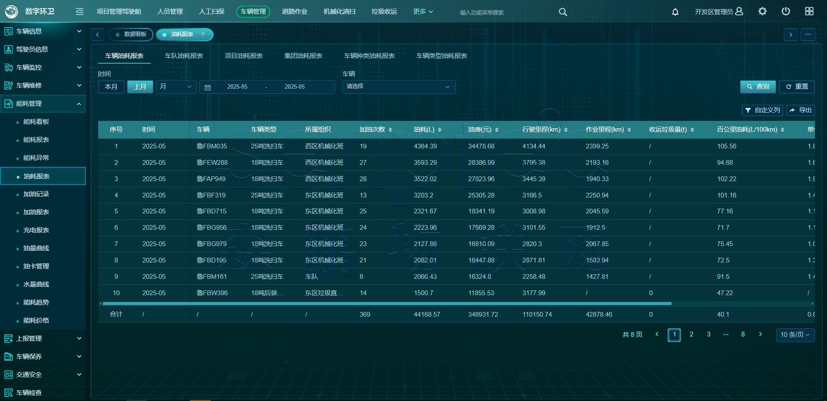
Task: Click the search magnifier icon
Action: pos(563,12)
